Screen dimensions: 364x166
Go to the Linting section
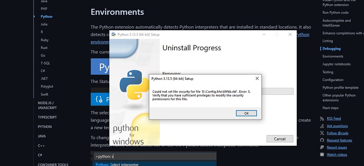[327, 41]
